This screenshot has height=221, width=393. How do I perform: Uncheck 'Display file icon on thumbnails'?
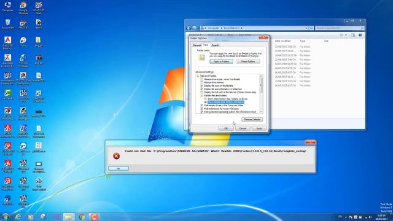coord(202,86)
